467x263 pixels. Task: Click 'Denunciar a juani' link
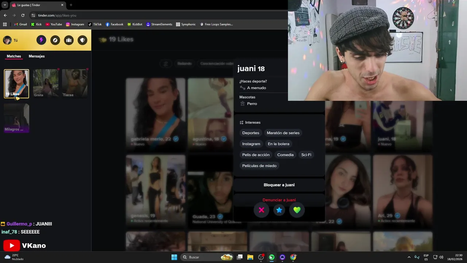279,200
